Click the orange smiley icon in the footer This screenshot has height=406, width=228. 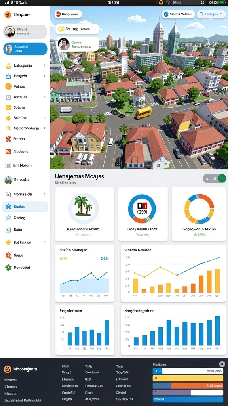click(8, 369)
